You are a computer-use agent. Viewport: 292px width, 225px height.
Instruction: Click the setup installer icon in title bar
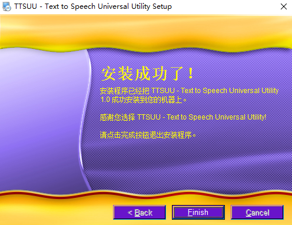click(x=7, y=6)
